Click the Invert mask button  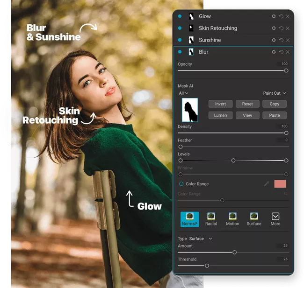pos(220,104)
